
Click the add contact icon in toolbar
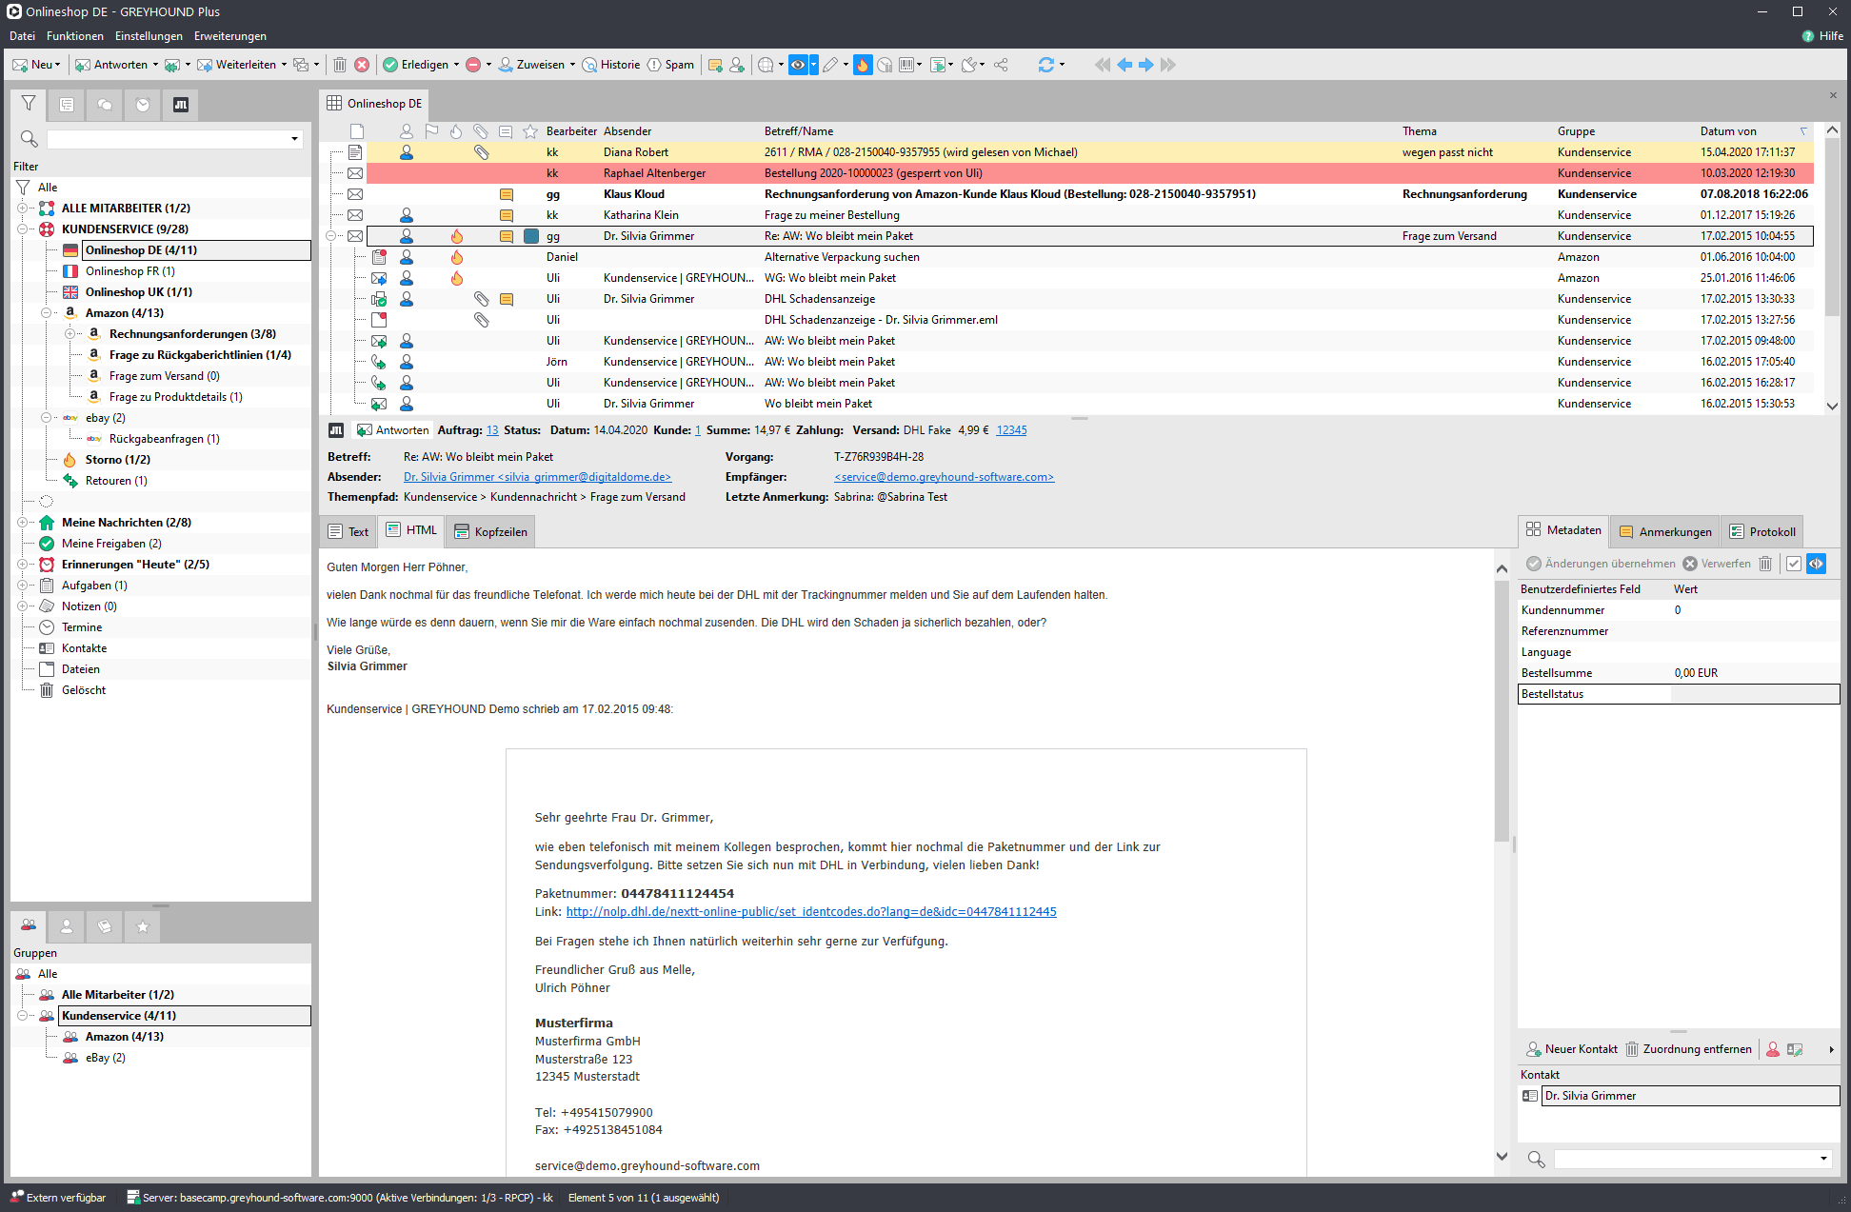tap(737, 65)
